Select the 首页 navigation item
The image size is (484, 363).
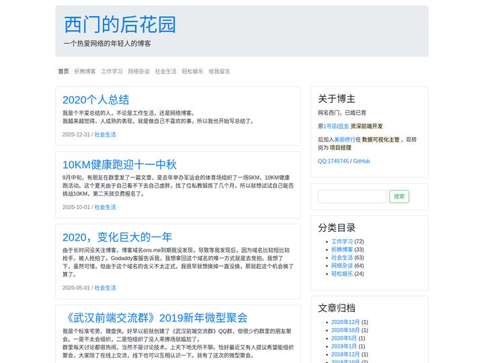point(64,71)
